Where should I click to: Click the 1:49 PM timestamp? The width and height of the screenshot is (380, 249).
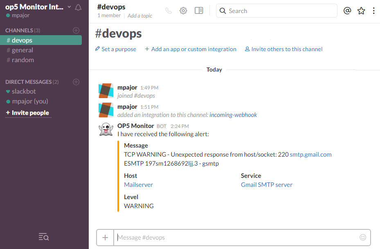[149, 87]
